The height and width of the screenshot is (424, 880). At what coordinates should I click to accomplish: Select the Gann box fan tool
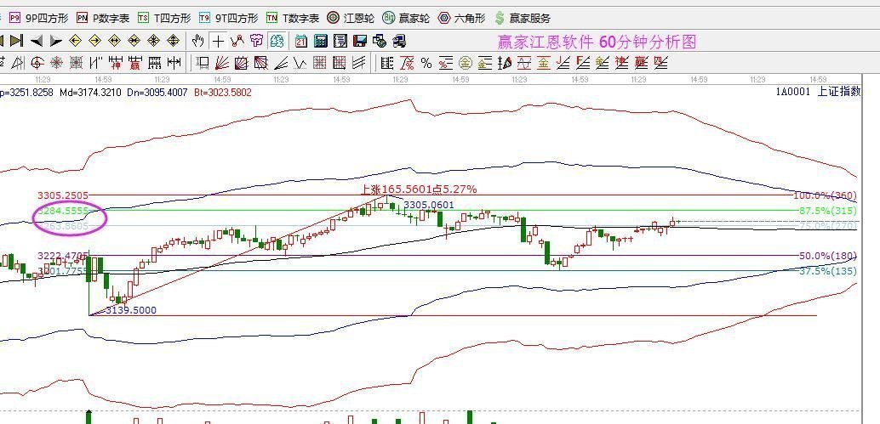(242, 63)
